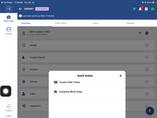Viewport: 157px width, 118px height.
Task: Open the View Information link
Action: click(38, 34)
